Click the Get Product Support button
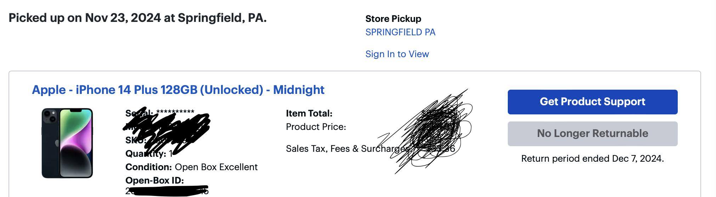The image size is (716, 197). [x=592, y=102]
